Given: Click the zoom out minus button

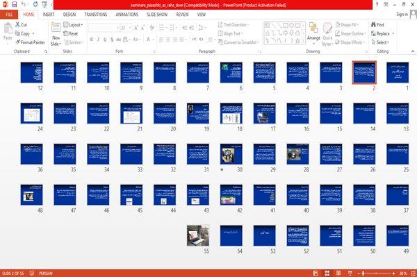Looking at the screenshot, I should coord(359,273).
